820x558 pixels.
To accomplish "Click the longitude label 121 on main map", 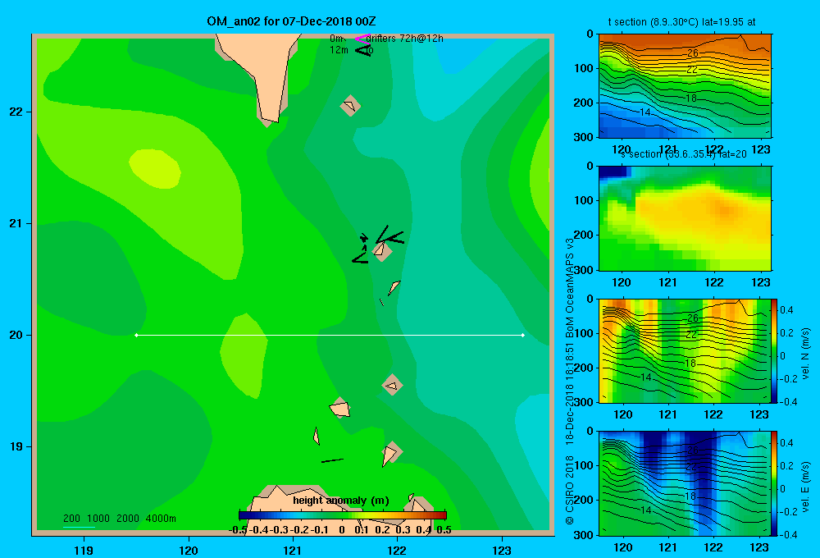I will click(293, 551).
